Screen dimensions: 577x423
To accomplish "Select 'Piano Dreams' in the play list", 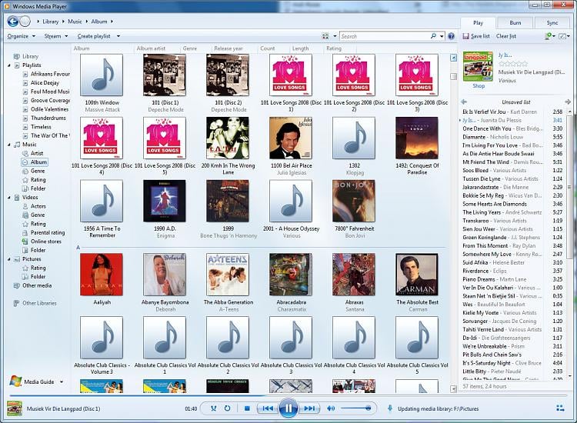I will (512, 279).
